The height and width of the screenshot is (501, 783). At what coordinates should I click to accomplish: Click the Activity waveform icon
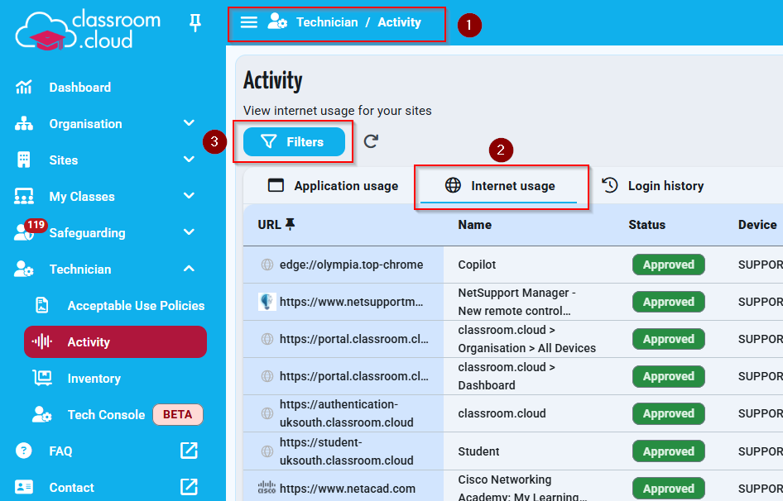coord(42,341)
